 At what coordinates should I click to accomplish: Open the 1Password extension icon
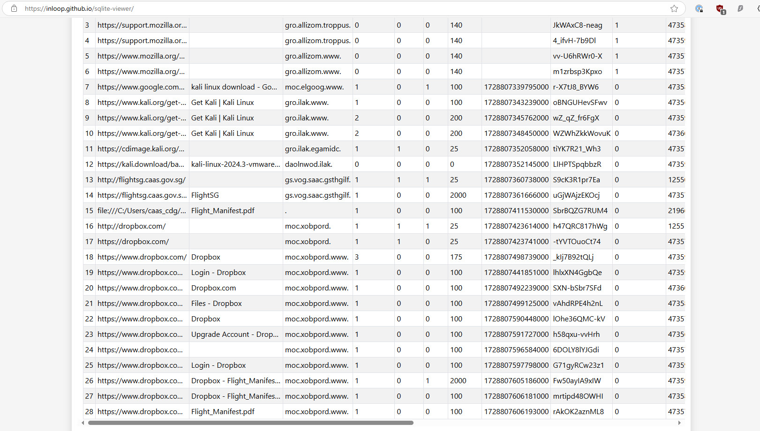pyautogui.click(x=699, y=8)
